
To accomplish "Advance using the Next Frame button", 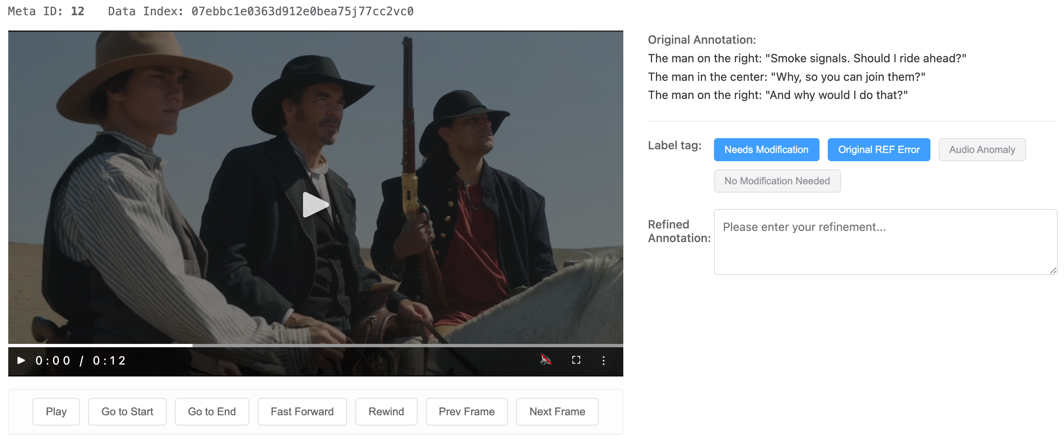I will pos(557,412).
